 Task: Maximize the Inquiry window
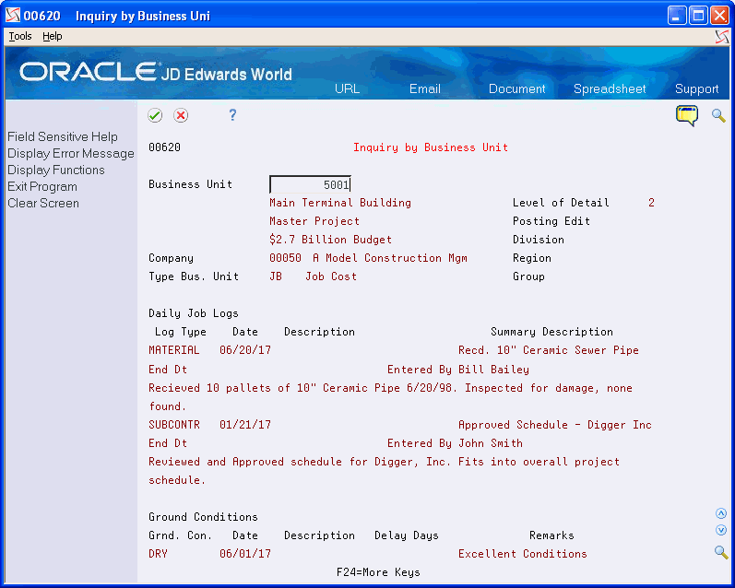pyautogui.click(x=698, y=16)
